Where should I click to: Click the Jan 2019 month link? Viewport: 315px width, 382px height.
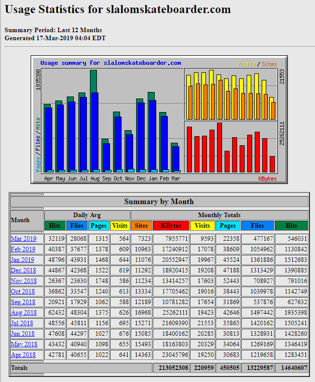point(23,260)
